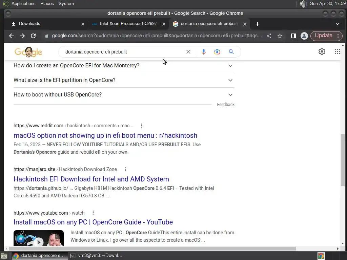Viewport: 347px width, 260px height.
Task: Open the Google apps grid
Action: [x=337, y=51]
